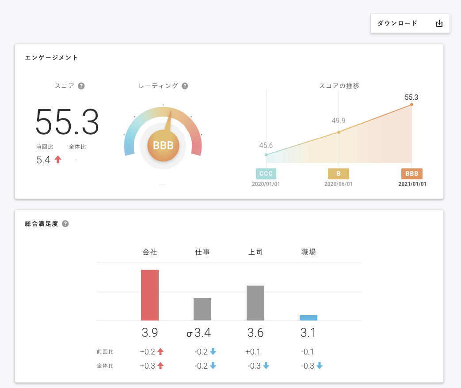Click the gray 上司 bar
The image size is (461, 388).
255,303
